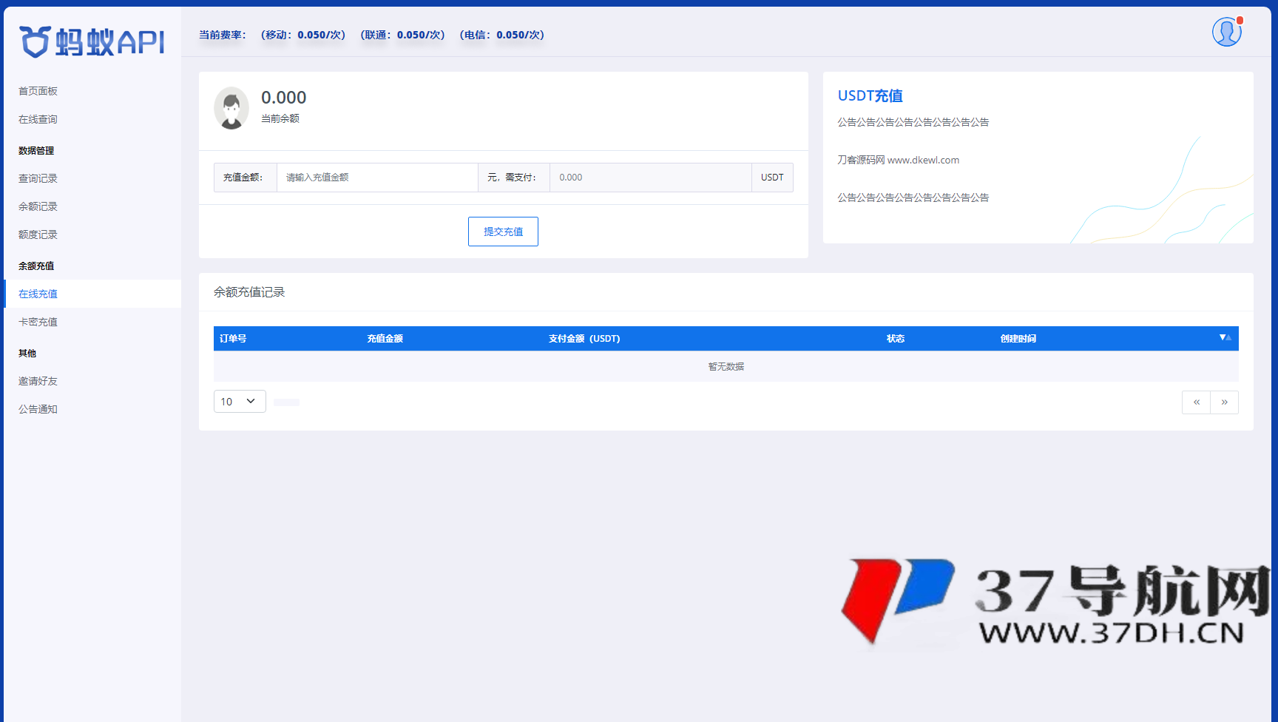1278x722 pixels.
Task: Open the user avatar menu
Action: pos(1226,31)
